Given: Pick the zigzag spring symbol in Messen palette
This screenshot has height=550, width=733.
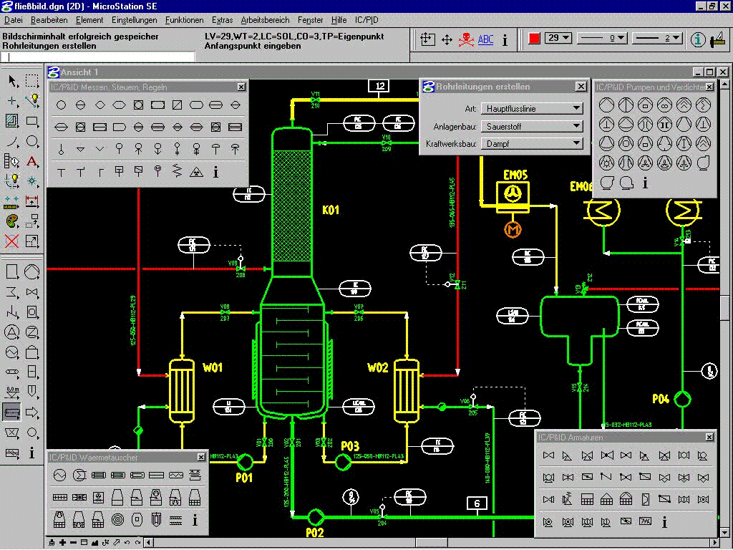Looking at the screenshot, I should (x=177, y=172).
